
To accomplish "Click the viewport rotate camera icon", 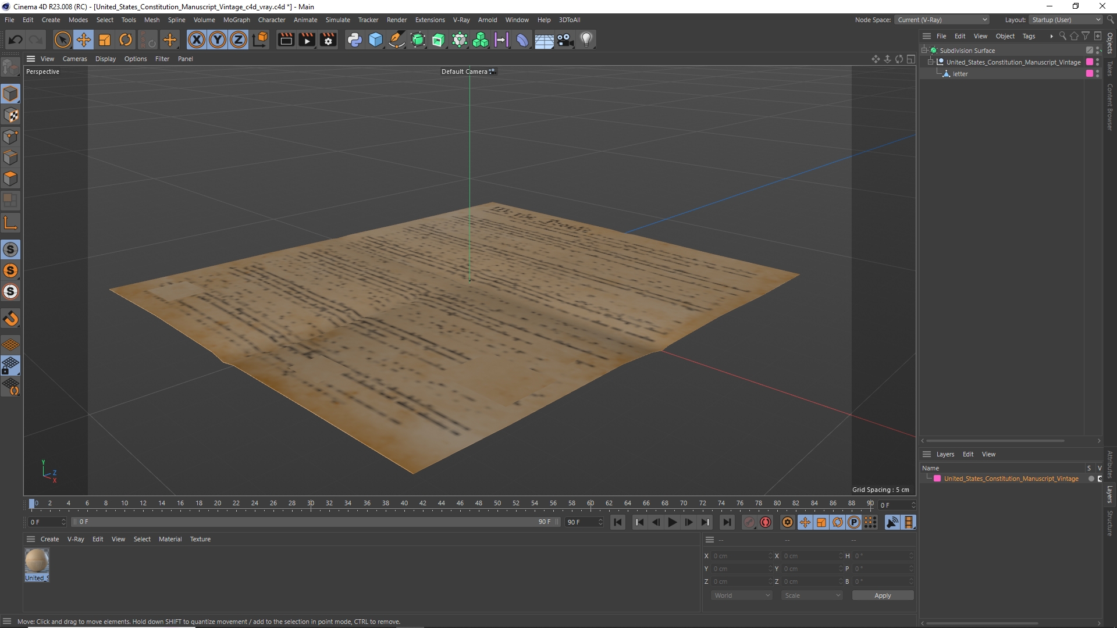I will tap(899, 59).
